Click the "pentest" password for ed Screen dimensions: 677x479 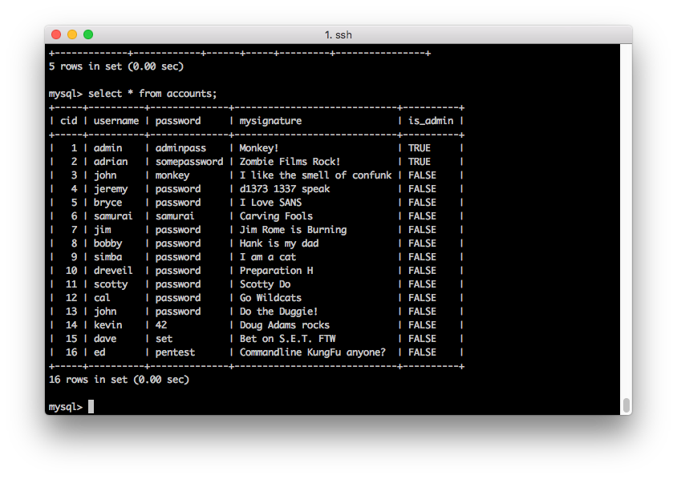coord(176,352)
